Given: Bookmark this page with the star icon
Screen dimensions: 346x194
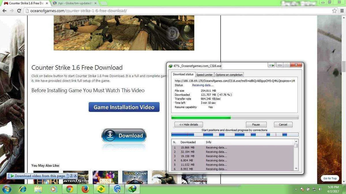Looking at the screenshot, I should (x=334, y=11).
